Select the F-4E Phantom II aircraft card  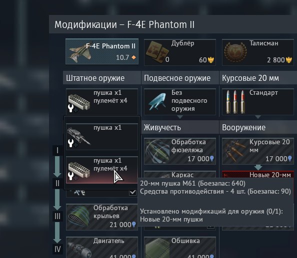tap(102, 51)
